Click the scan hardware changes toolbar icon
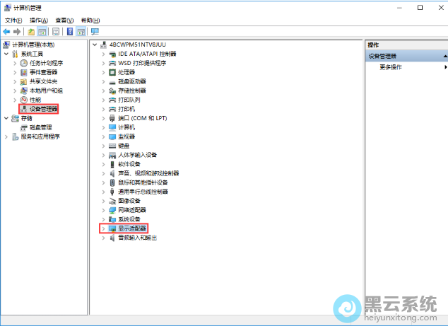Screen dimensions: 448x326 click(x=95, y=32)
